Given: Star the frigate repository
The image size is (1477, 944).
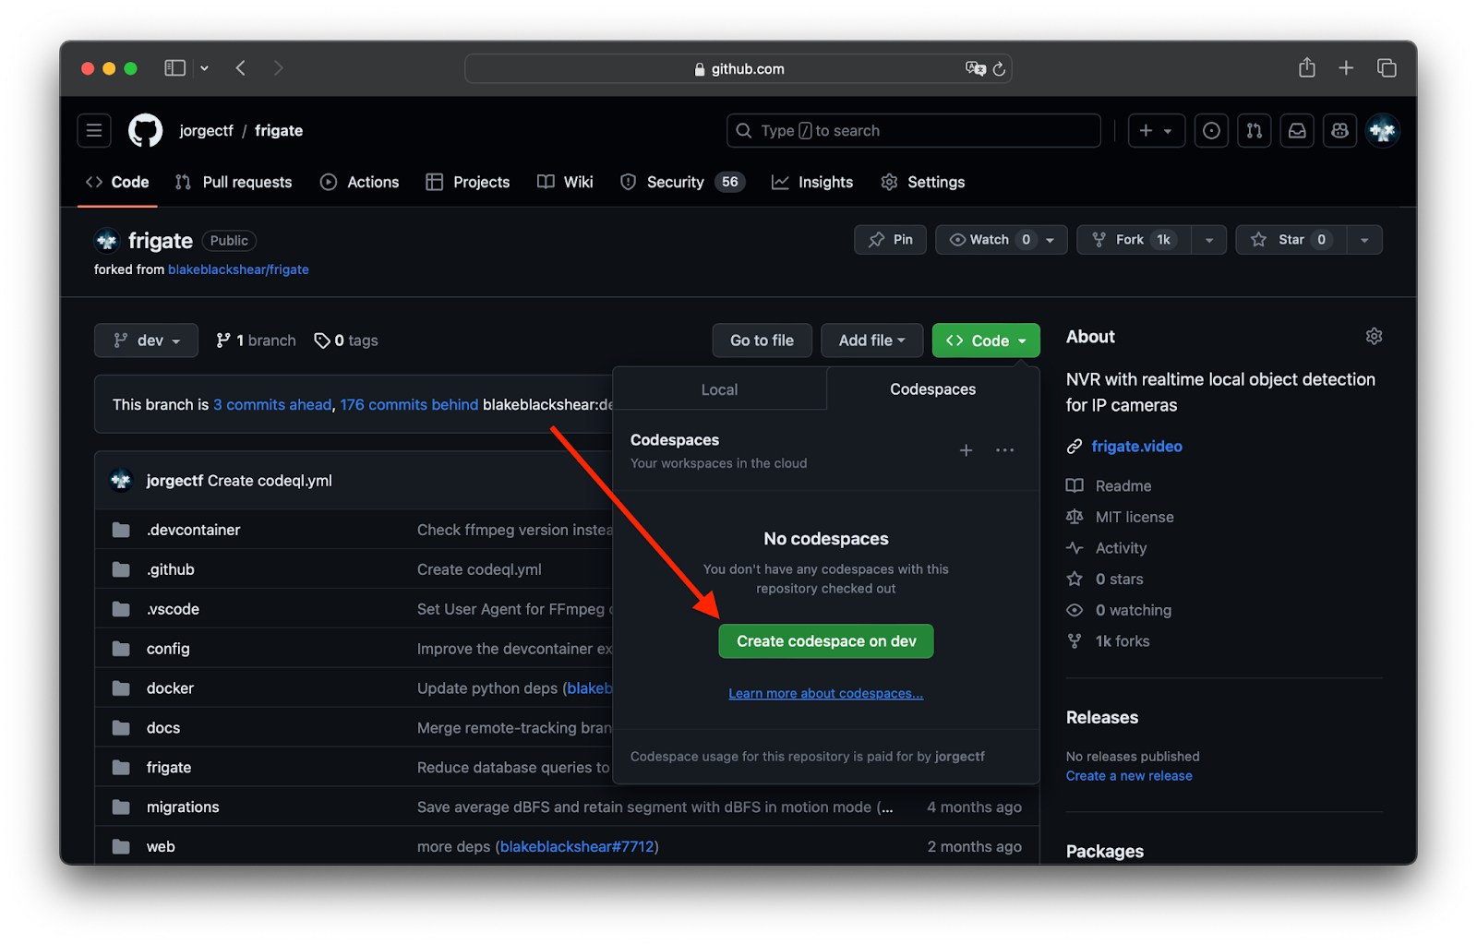Looking at the screenshot, I should tap(1291, 240).
